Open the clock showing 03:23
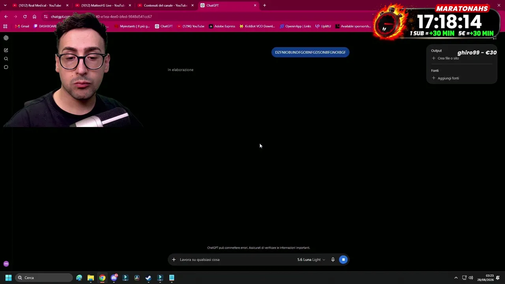 pyautogui.click(x=485, y=278)
